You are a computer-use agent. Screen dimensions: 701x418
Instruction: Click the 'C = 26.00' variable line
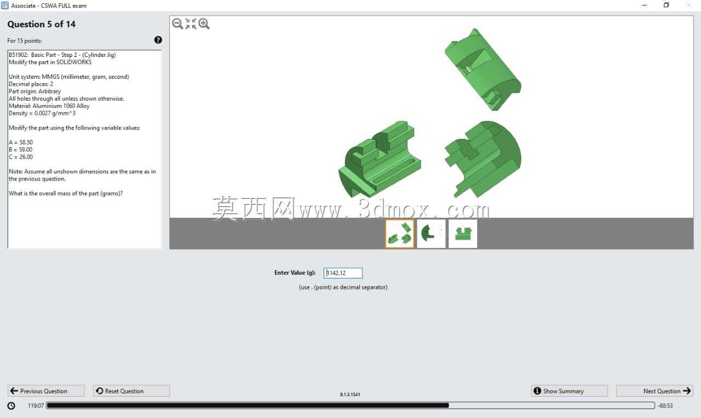(x=21, y=157)
